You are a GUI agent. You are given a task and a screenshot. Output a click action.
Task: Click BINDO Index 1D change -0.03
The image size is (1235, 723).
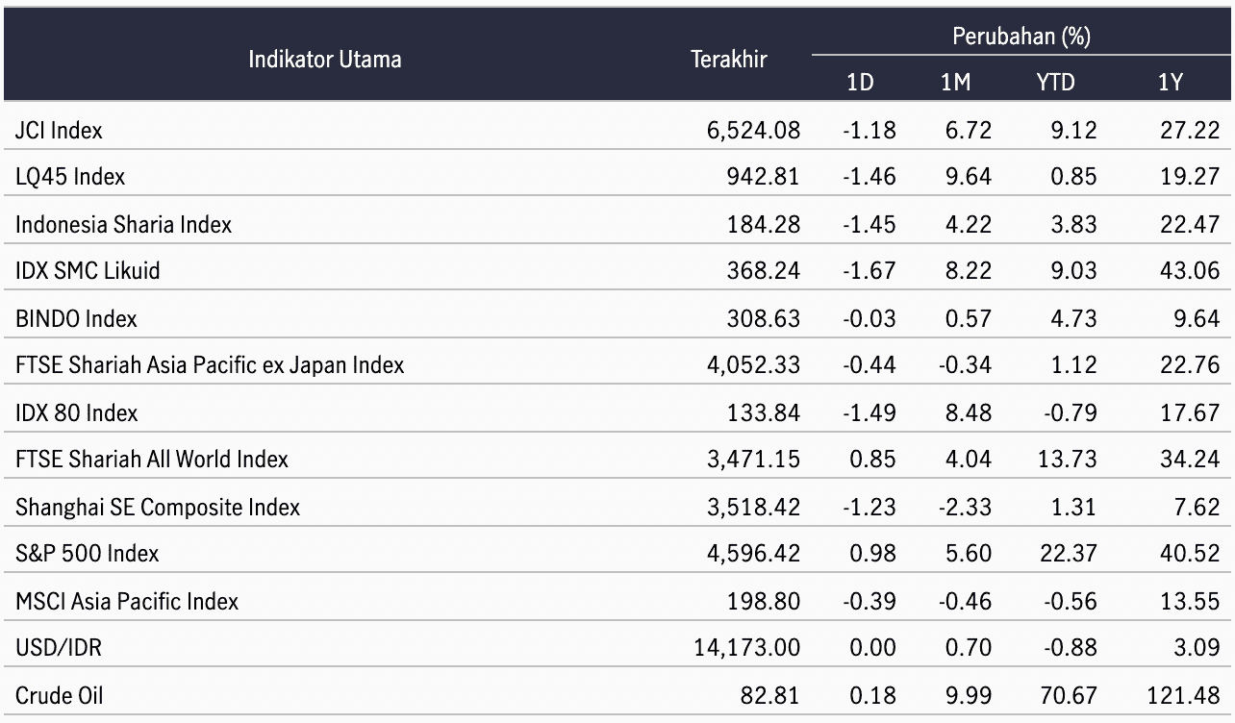pos(868,318)
